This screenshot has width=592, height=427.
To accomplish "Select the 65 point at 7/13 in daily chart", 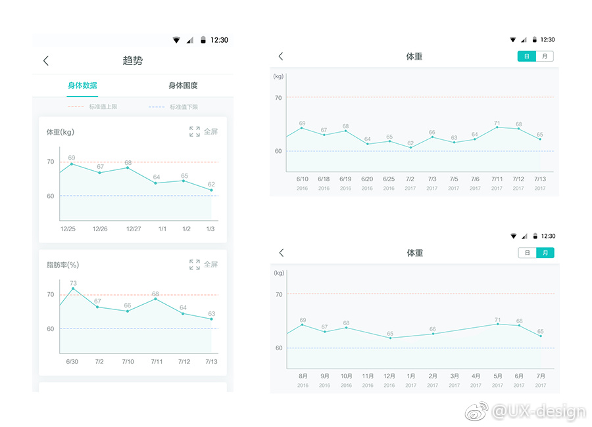I will [x=540, y=139].
